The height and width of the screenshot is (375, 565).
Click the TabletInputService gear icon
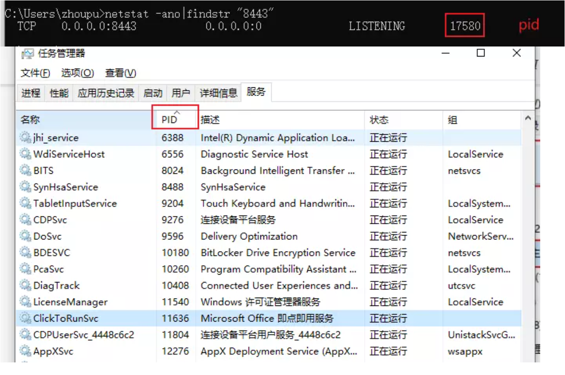(x=26, y=204)
